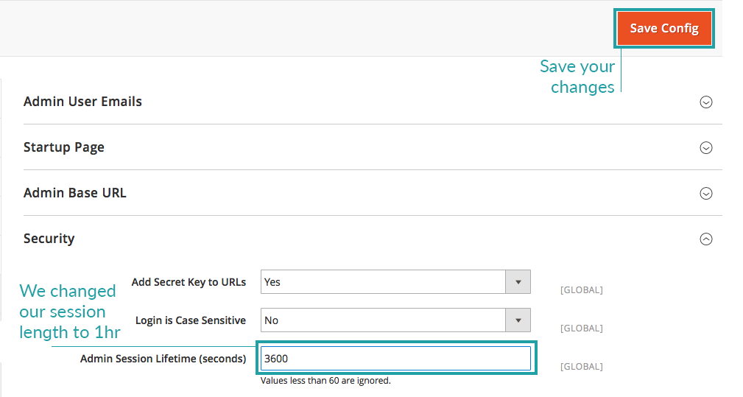Collapse Security section using its chevron icon
743x397 pixels.
705,239
